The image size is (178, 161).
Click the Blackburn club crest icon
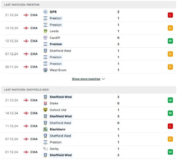45,129
